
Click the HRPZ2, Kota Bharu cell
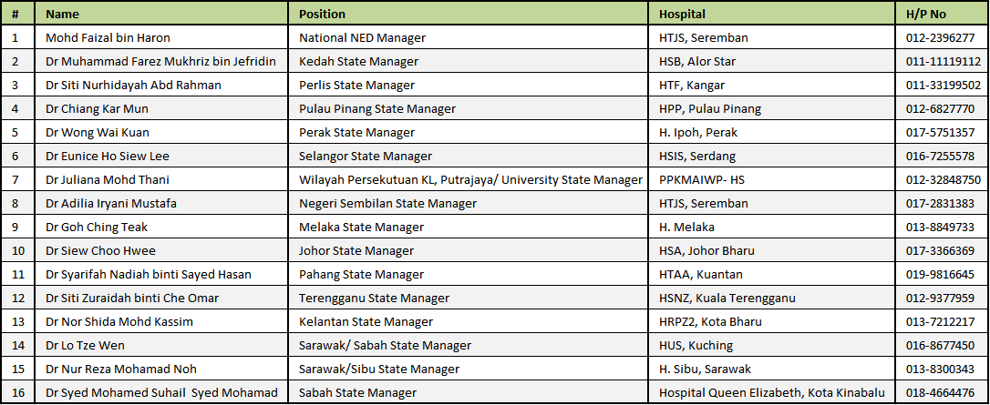pyautogui.click(x=772, y=322)
